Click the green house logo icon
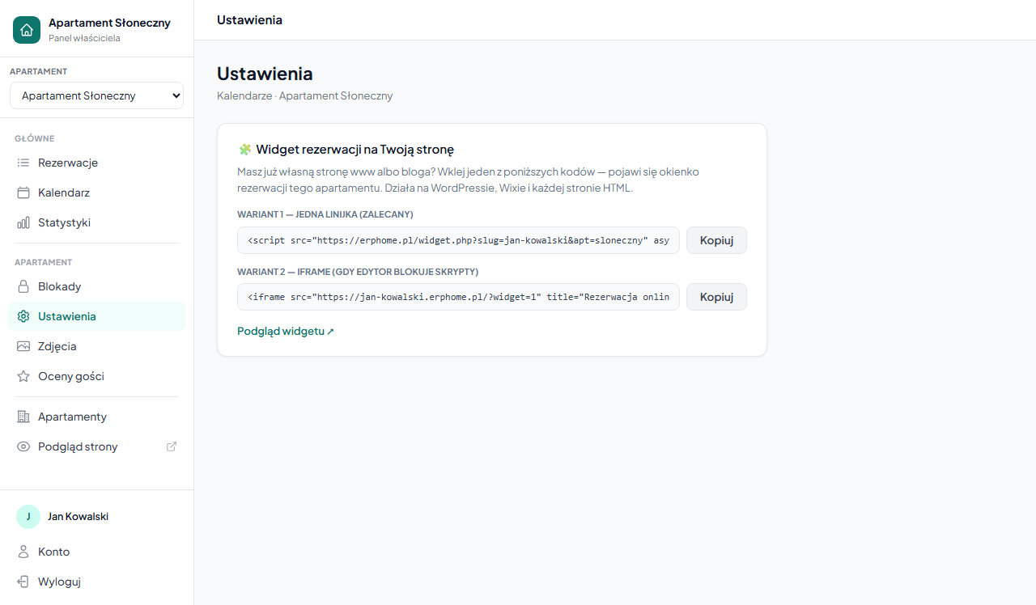1036x605 pixels. 27,30
